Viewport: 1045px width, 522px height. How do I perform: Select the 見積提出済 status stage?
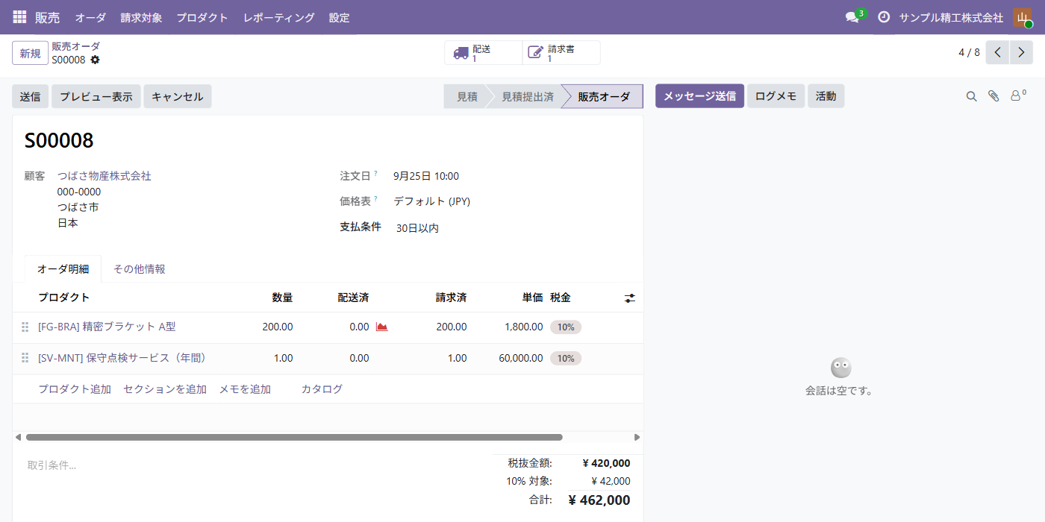(528, 96)
